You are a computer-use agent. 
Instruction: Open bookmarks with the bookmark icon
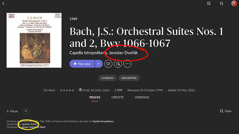point(209,3)
